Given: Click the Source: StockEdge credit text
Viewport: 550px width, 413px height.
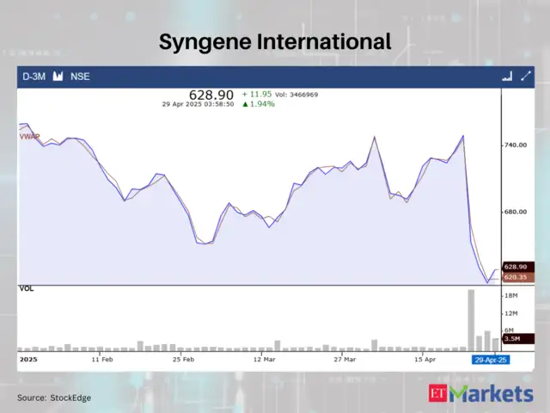Looking at the screenshot, I should pyautogui.click(x=54, y=398).
